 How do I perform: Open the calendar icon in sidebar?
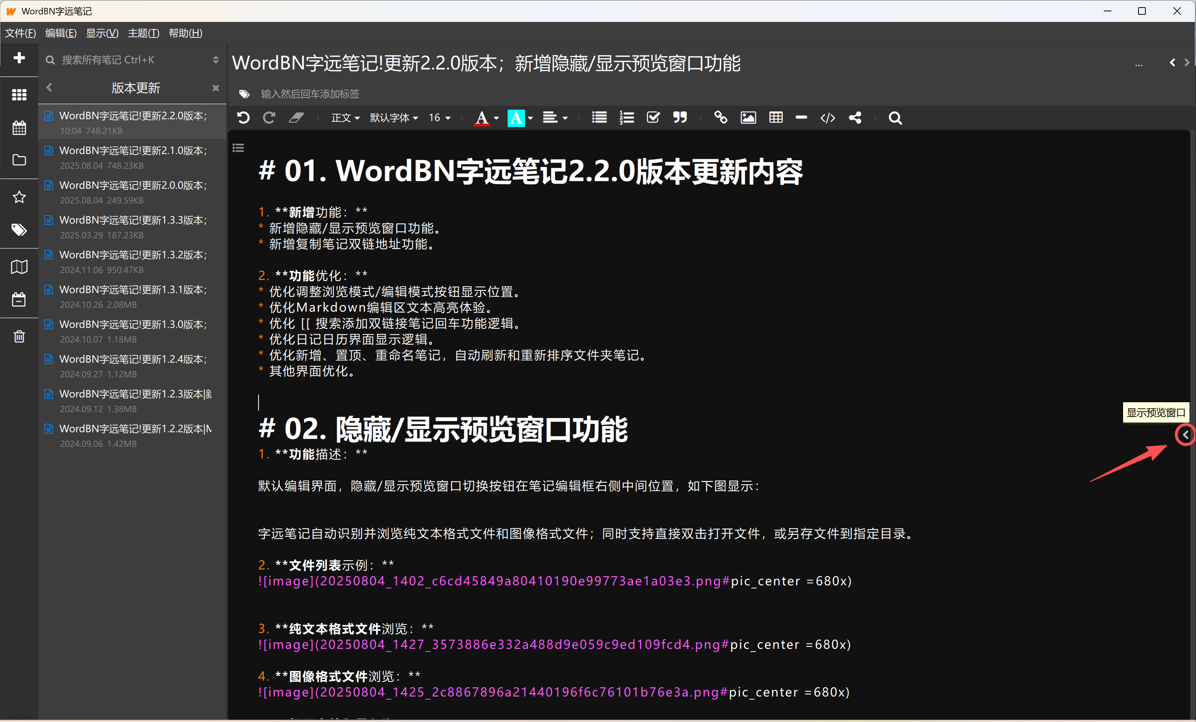(19, 128)
